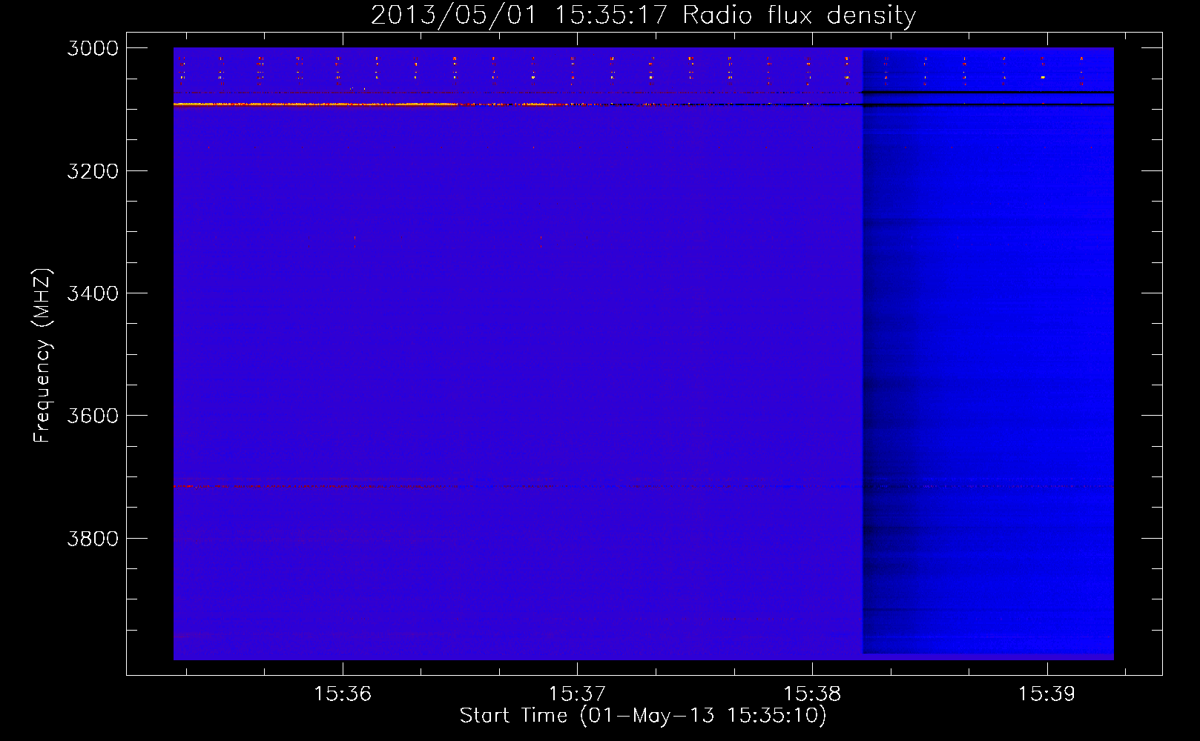Click the '3200' frequency axis label
Screen dimensions: 1200x741
tap(93, 171)
